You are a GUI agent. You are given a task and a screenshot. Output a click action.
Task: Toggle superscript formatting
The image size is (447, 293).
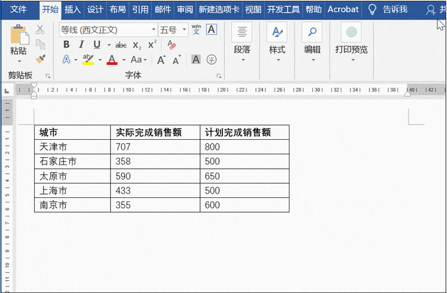tap(152, 45)
